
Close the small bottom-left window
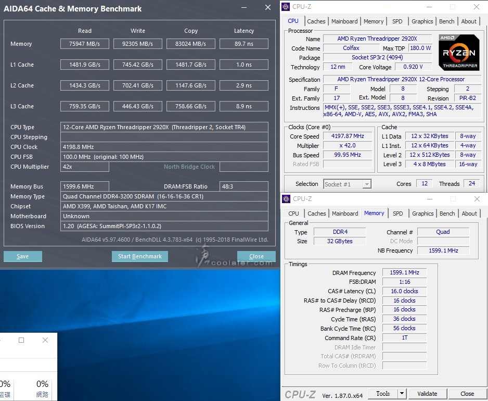[45, 340]
